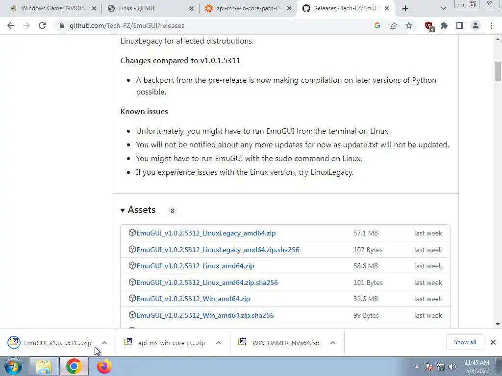The width and height of the screenshot is (502, 376).
Task: Download EmuGUI Win_amd64.zip
Action: click(193, 299)
